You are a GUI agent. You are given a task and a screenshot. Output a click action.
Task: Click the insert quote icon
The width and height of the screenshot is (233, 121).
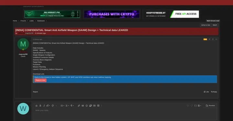94,106
